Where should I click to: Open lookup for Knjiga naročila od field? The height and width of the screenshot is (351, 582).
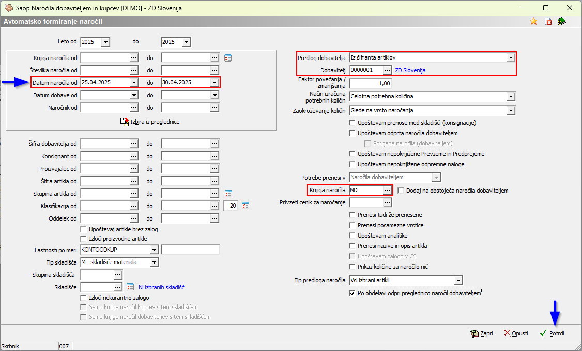pyautogui.click(x=134, y=58)
